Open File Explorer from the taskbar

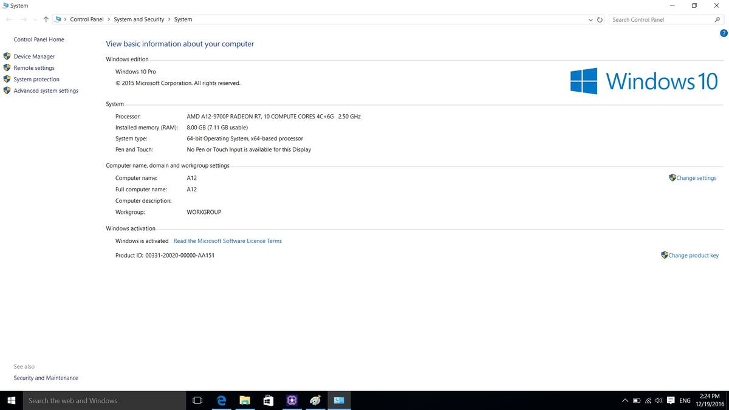click(245, 401)
